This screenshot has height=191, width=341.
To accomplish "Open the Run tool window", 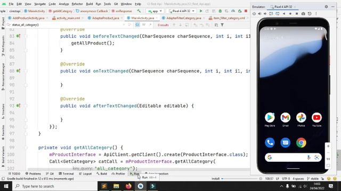I will [x=135, y=173].
